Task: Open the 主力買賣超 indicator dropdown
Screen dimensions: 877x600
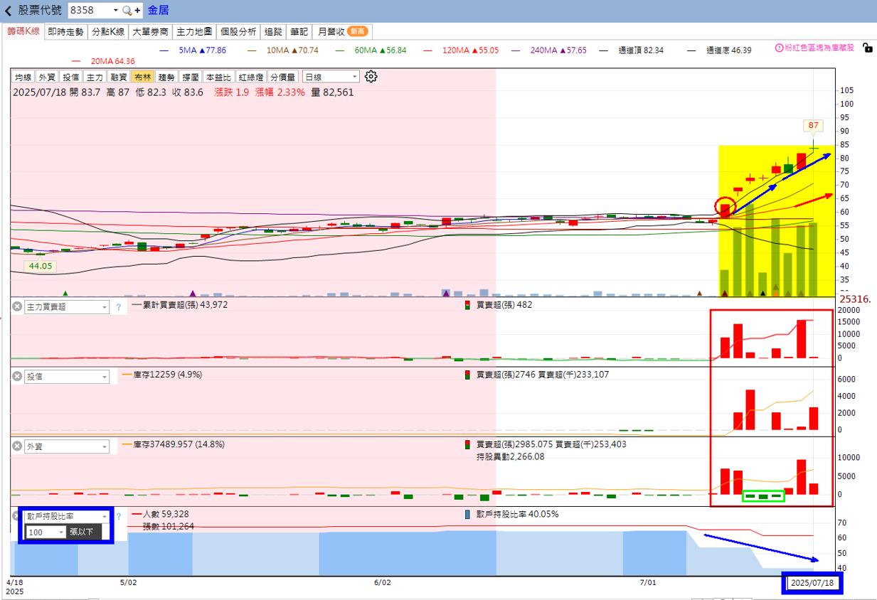Action: coord(67,306)
